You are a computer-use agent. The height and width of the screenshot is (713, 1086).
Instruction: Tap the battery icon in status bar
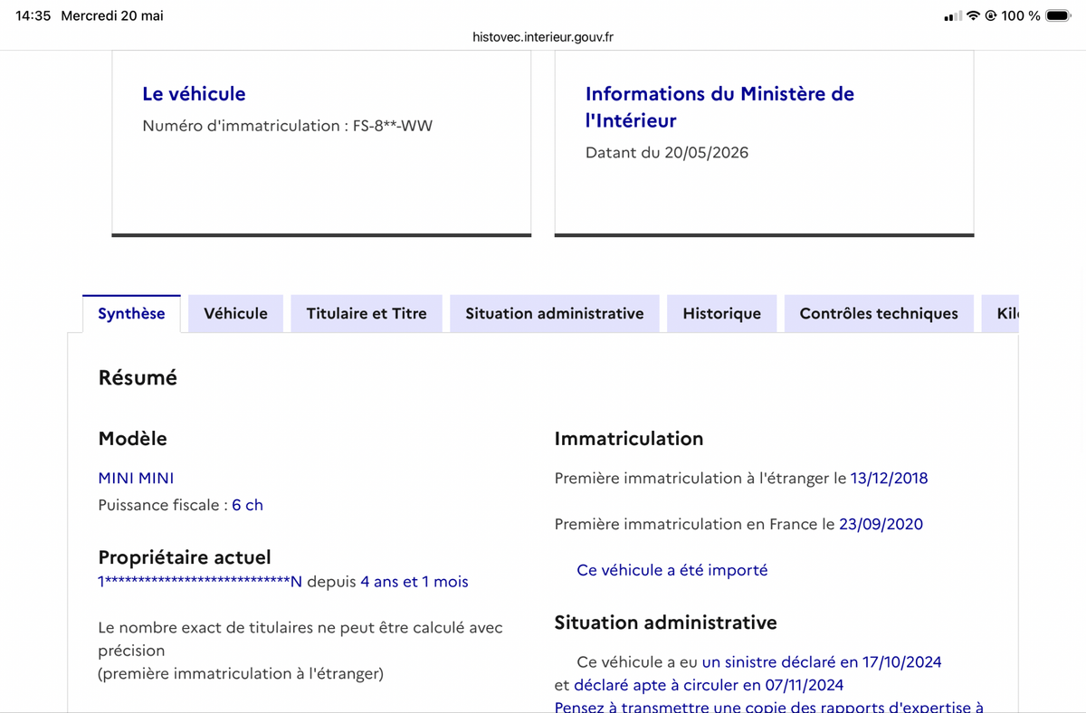[1058, 15]
